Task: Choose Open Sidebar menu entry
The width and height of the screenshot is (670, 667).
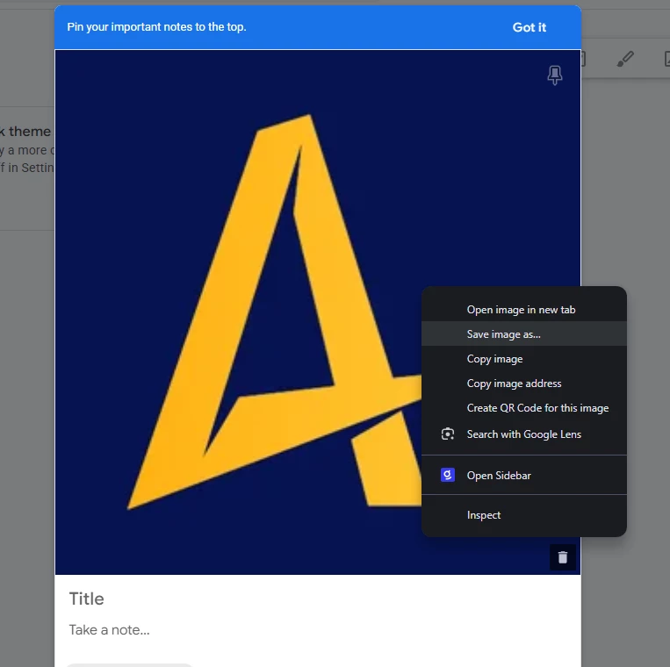Action: pos(524,476)
